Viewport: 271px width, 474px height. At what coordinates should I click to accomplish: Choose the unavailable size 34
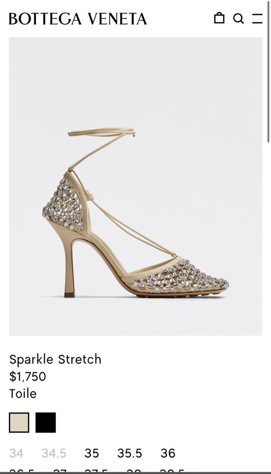click(x=16, y=453)
